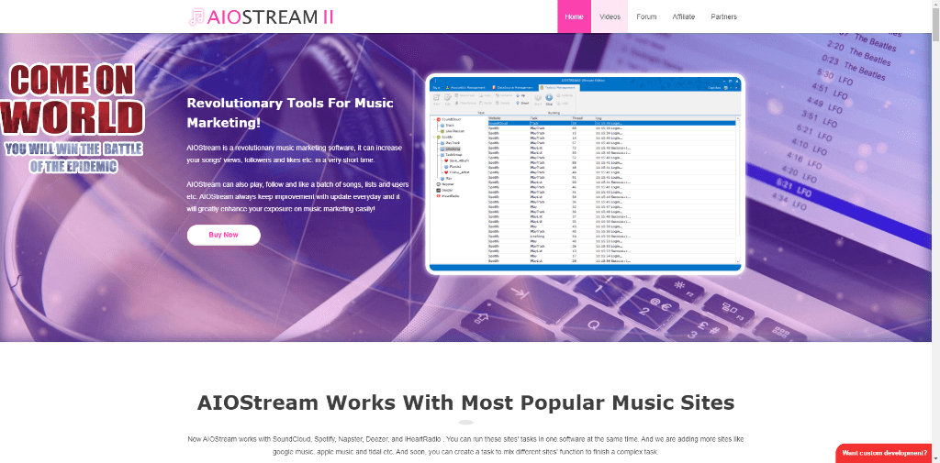The image size is (940, 463).
Task: Click the page's vertical scrollbar
Action: [x=935, y=231]
